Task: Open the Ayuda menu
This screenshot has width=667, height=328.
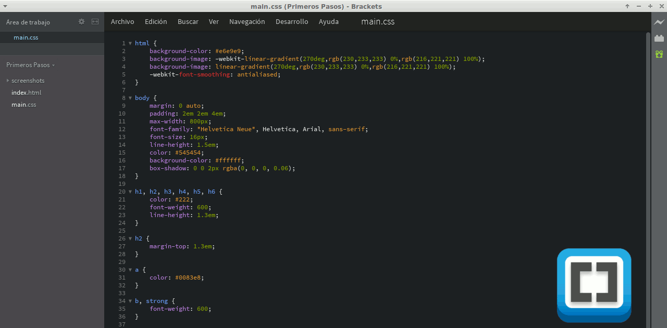Action: click(x=328, y=21)
